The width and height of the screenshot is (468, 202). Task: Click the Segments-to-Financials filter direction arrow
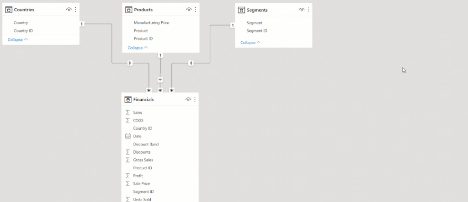click(x=191, y=63)
